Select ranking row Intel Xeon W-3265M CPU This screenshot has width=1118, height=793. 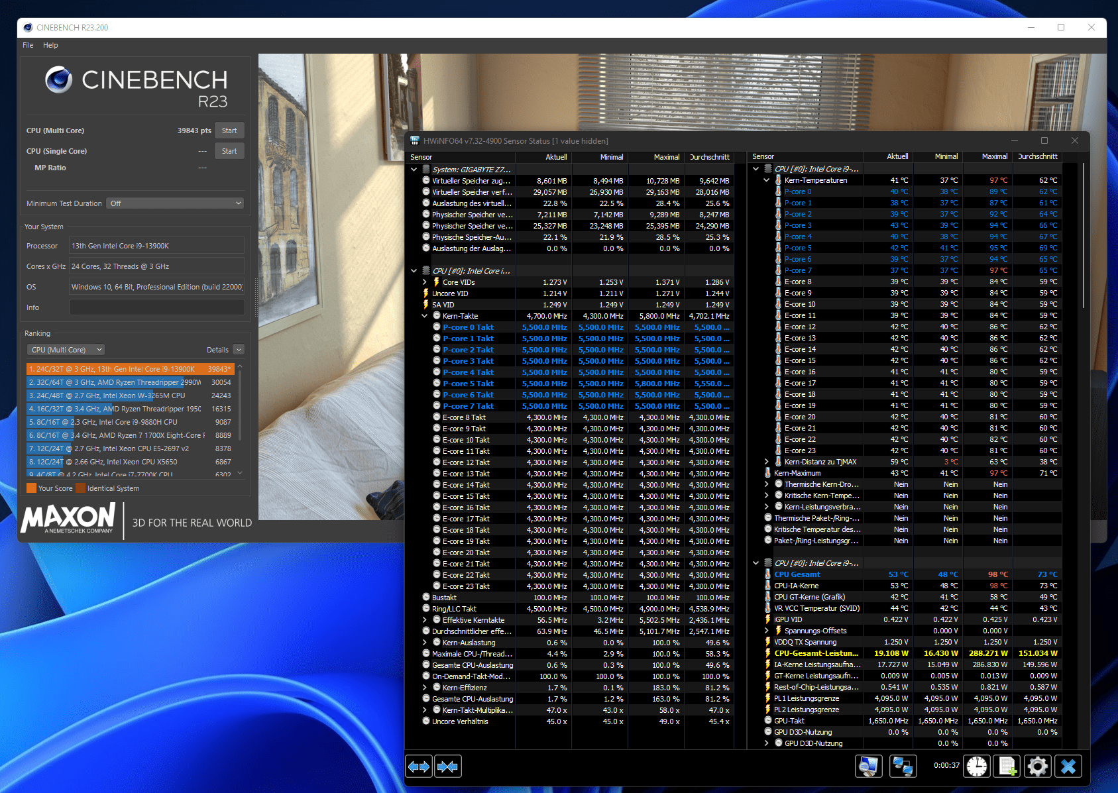coord(131,396)
